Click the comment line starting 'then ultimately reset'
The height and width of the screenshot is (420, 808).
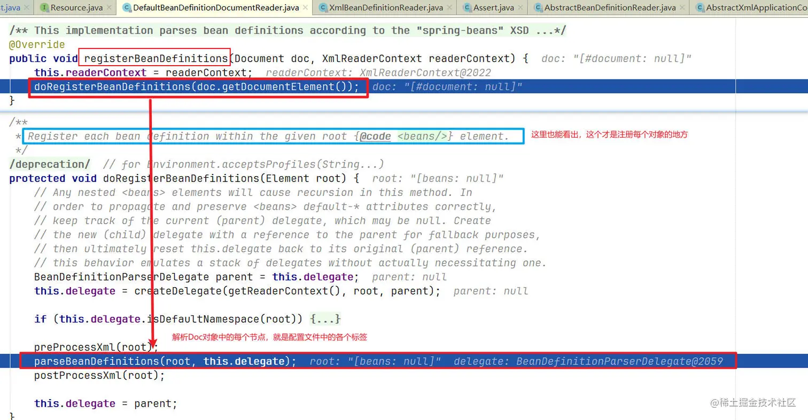point(281,249)
